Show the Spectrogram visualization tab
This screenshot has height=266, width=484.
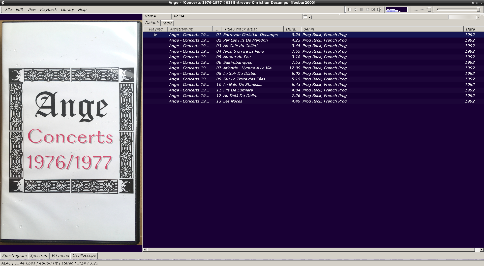point(14,256)
